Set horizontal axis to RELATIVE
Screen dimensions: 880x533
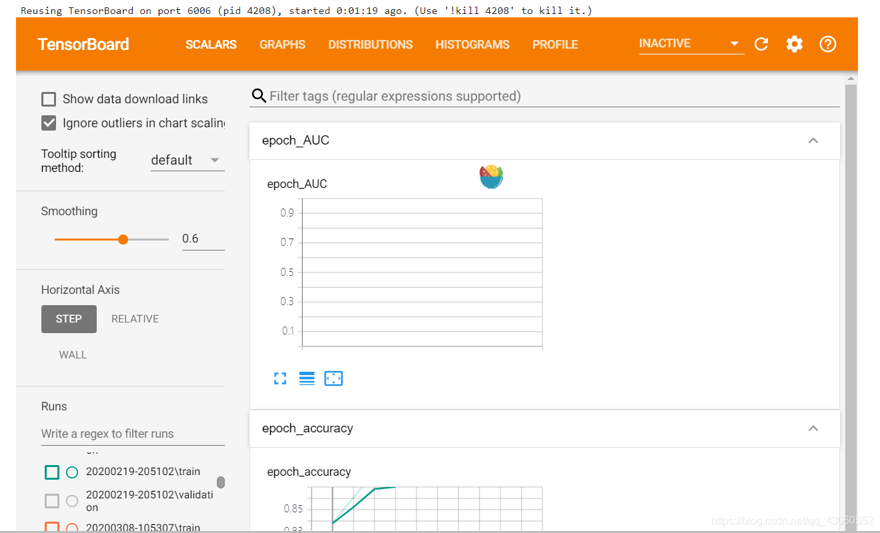tap(135, 319)
